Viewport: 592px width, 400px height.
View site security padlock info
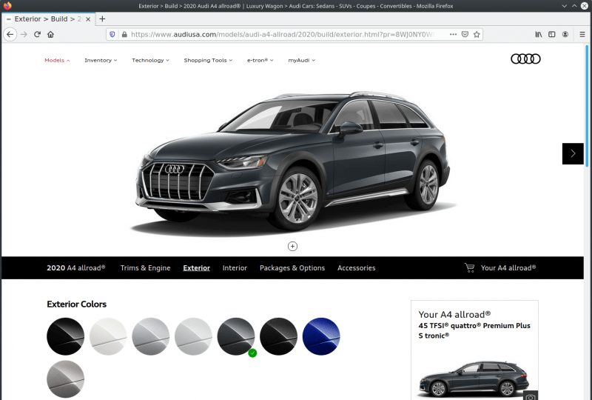(124, 34)
